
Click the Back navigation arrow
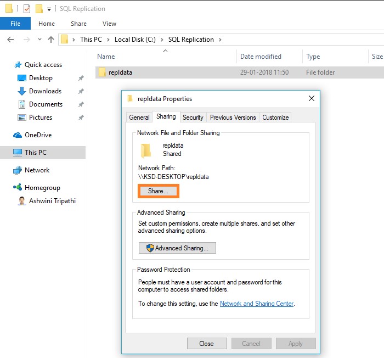10,40
